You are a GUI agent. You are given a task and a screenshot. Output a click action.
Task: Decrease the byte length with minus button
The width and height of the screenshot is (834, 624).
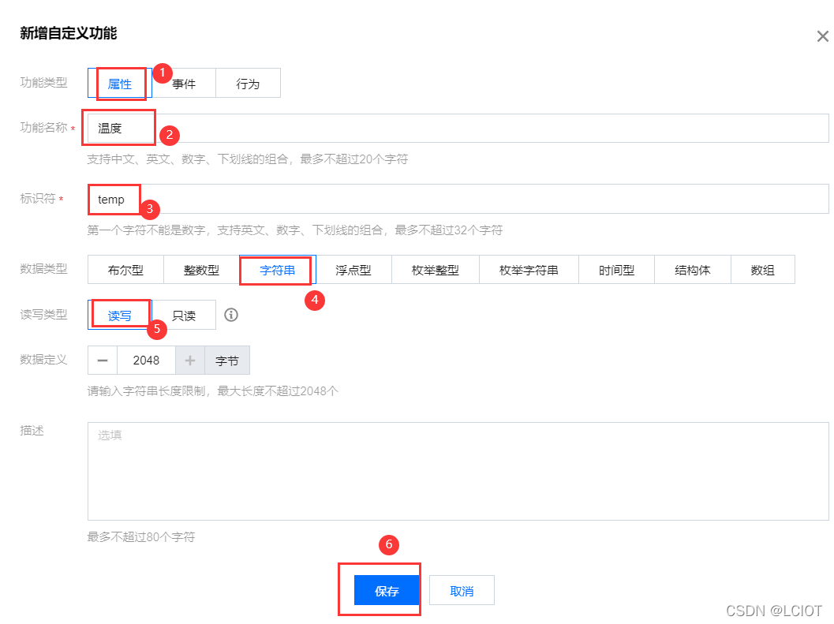pyautogui.click(x=102, y=360)
